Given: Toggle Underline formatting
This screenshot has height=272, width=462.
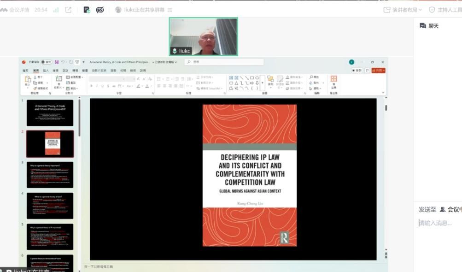Looking at the screenshot, I should coord(103,86).
